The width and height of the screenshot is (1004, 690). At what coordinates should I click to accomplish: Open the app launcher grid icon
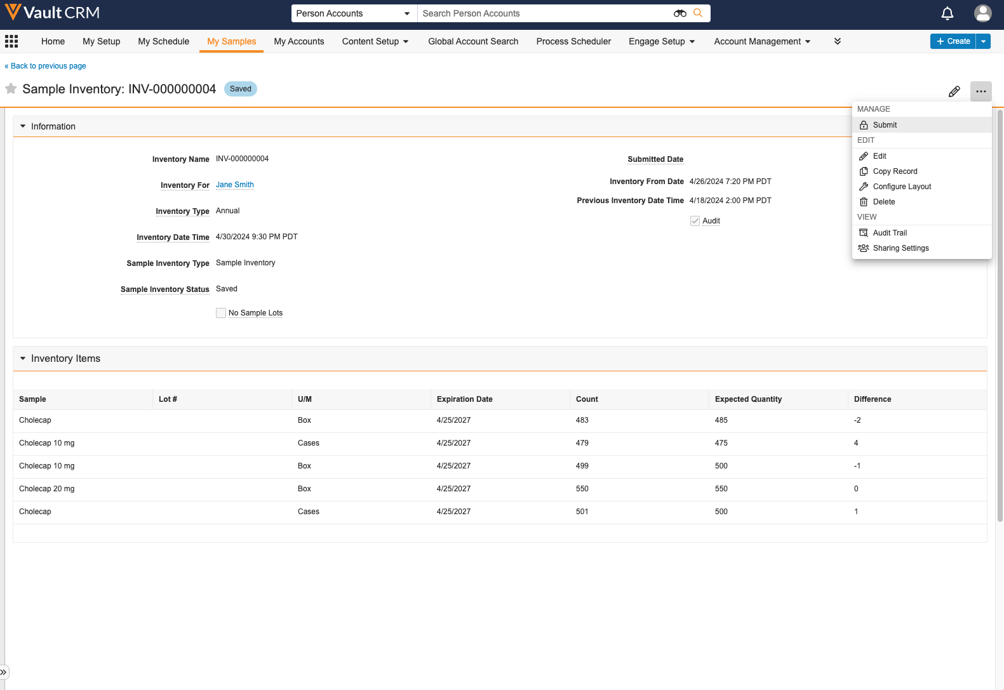click(11, 41)
